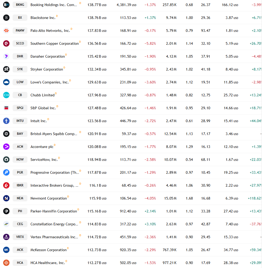Open McKesson Corporation company link
The image size is (262, 268).
[48, 250]
